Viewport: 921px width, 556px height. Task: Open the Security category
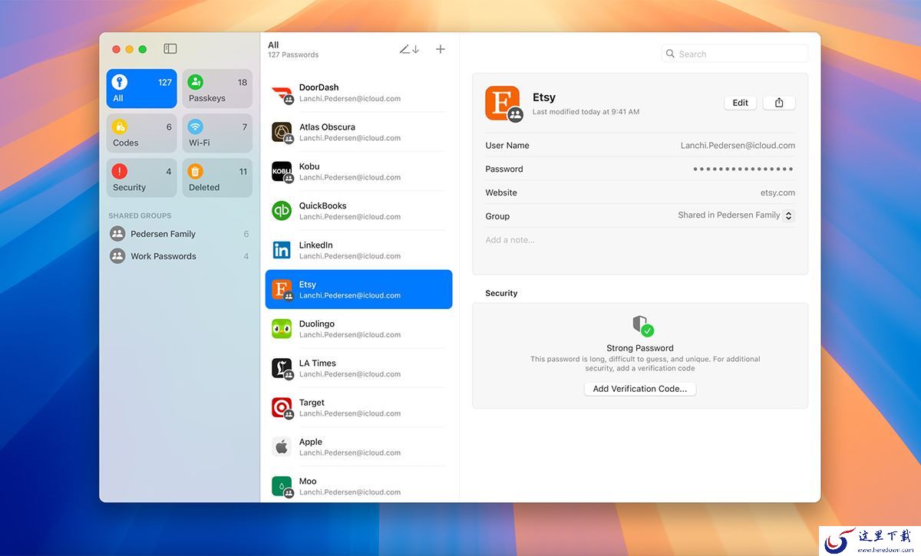[142, 177]
